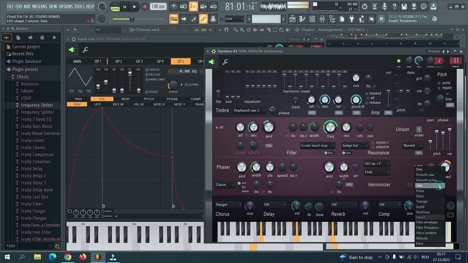The width and height of the screenshot is (468, 263).
Task: Select Triangle in LFO shape list
Action: [430, 202]
